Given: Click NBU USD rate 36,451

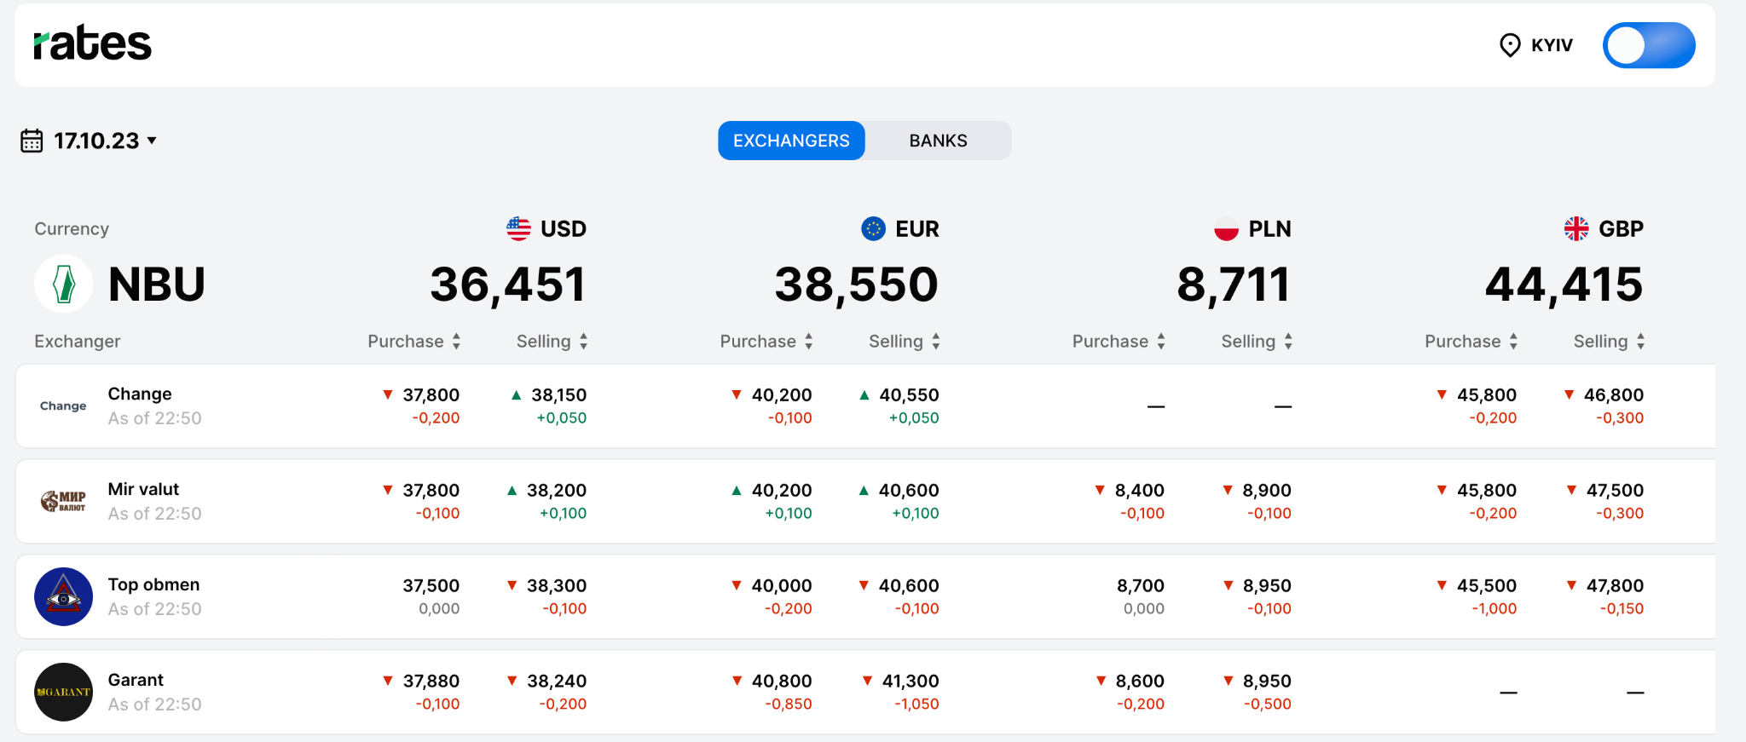Looking at the screenshot, I should click(x=508, y=285).
